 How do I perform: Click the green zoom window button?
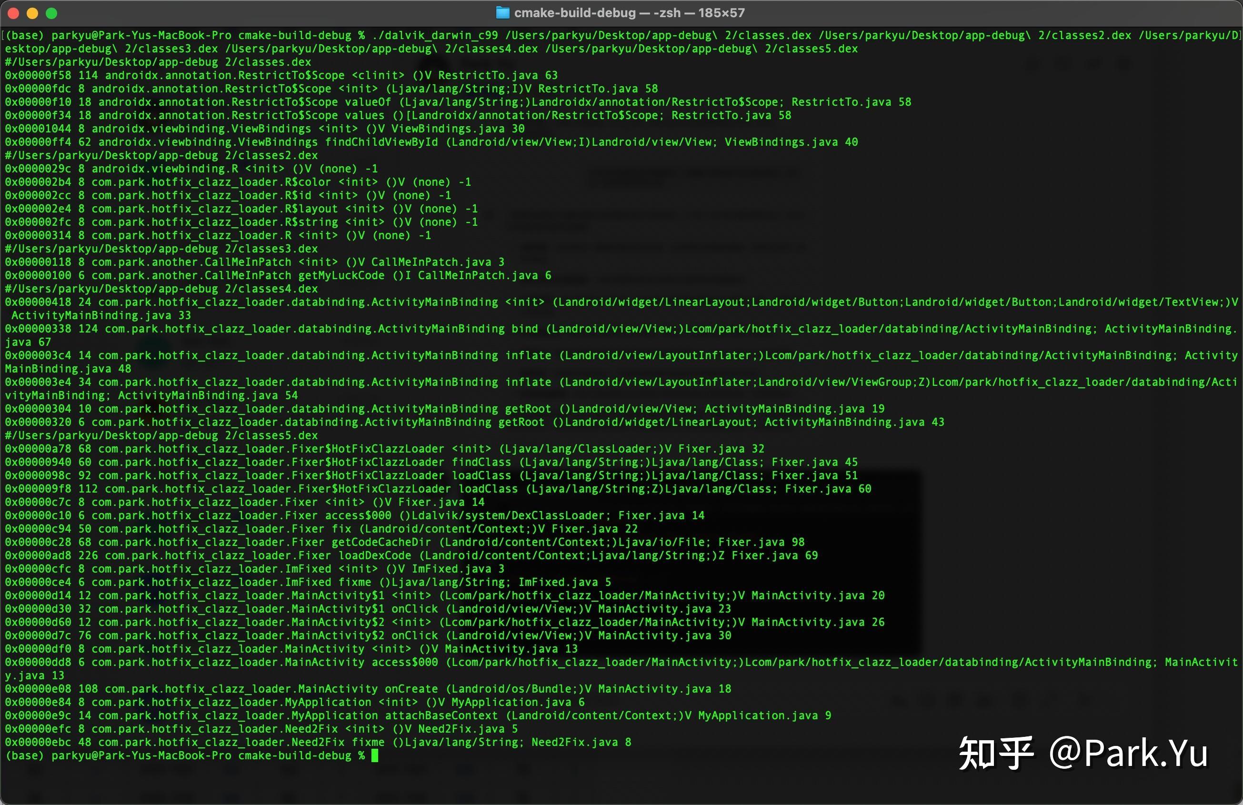click(51, 13)
